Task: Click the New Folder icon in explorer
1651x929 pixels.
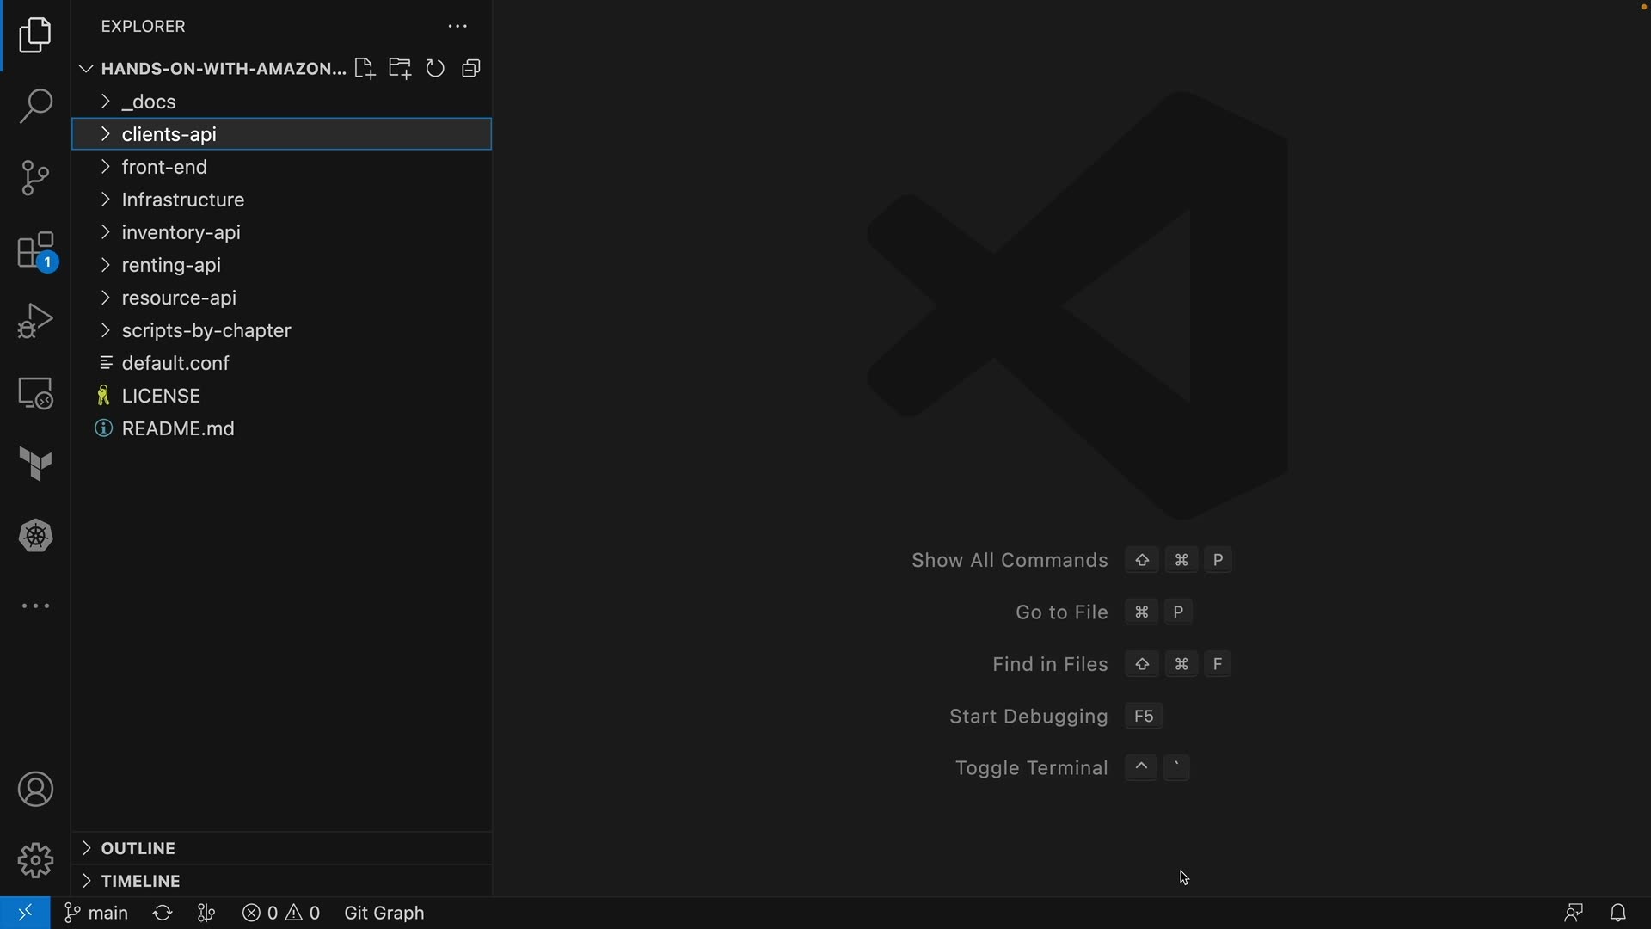Action: click(x=400, y=69)
